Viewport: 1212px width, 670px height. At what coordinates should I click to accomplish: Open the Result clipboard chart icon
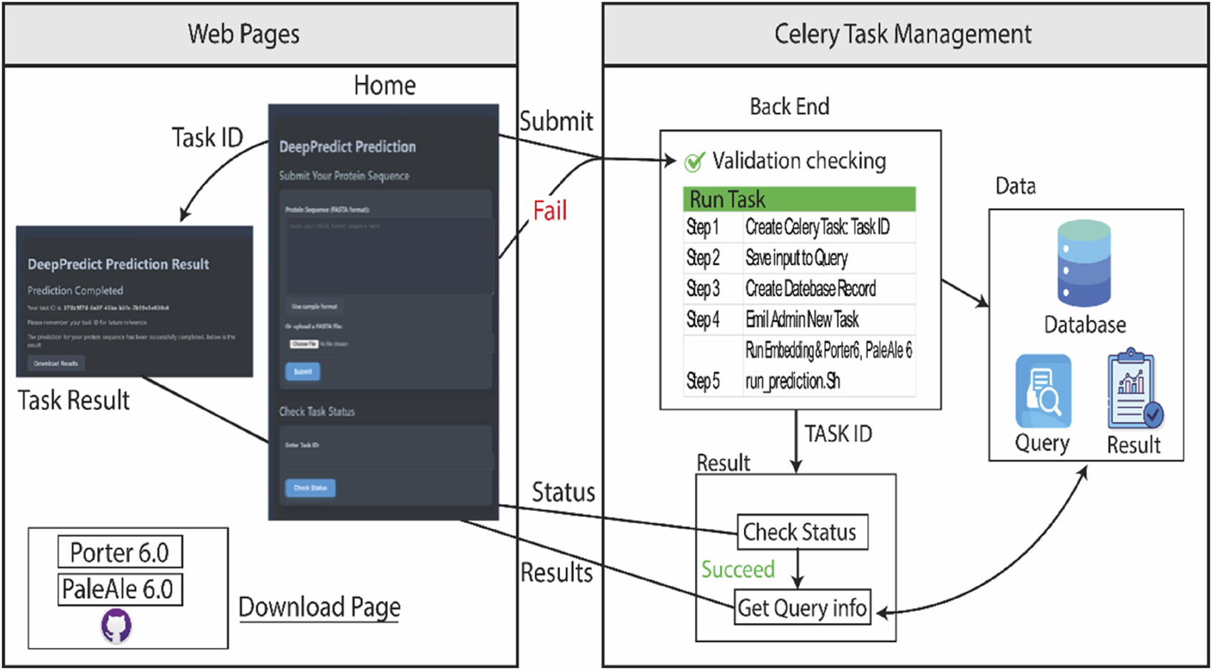(x=1134, y=389)
